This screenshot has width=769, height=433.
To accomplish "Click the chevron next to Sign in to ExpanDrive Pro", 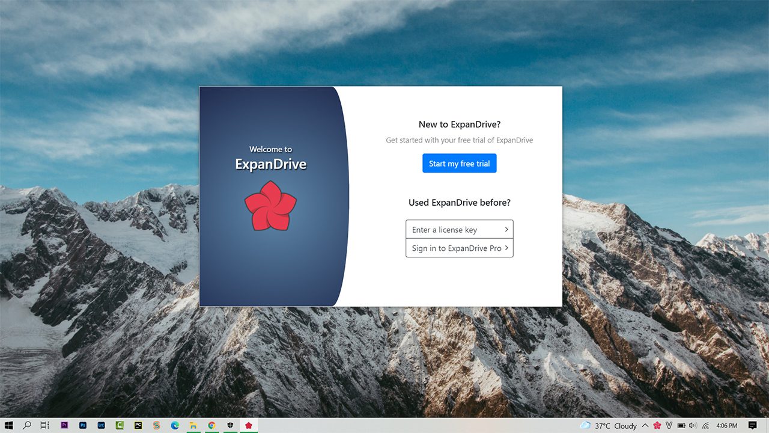I will pyautogui.click(x=506, y=248).
